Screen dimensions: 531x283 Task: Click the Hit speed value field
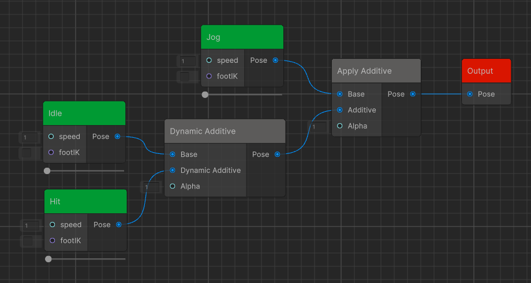(x=31, y=225)
